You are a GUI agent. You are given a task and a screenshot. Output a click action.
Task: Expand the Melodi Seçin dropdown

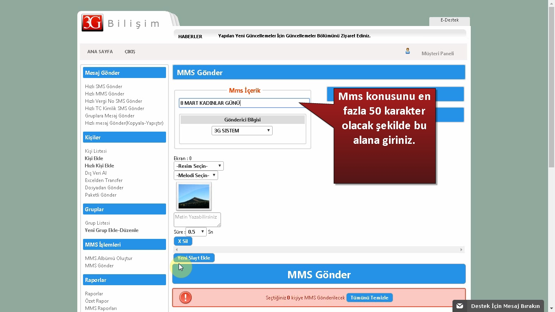pyautogui.click(x=196, y=175)
